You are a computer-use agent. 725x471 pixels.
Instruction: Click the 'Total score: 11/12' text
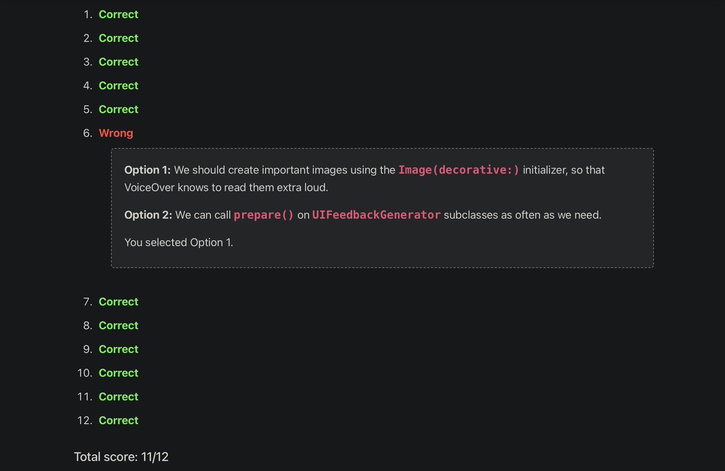coord(121,457)
